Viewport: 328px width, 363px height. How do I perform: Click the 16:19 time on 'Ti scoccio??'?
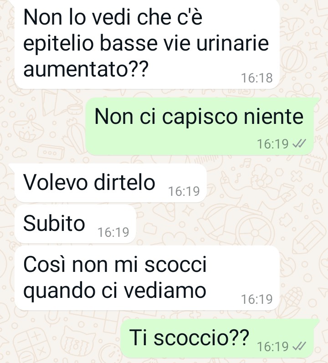(273, 346)
